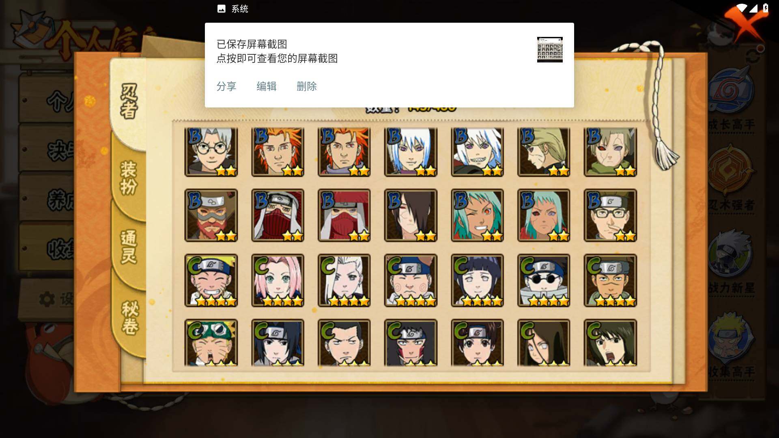Select the C-rank Neji long-haired card
Viewport: 779px width, 438px height.
click(x=544, y=343)
